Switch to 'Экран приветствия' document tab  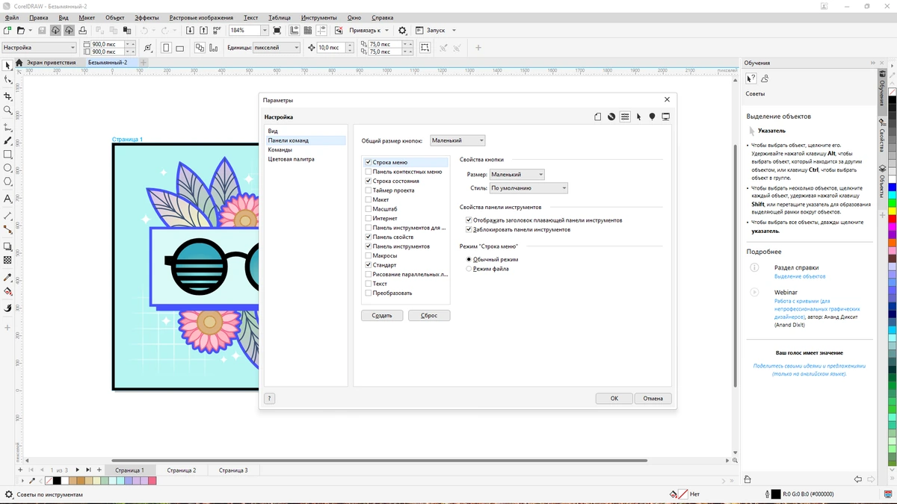(x=52, y=63)
